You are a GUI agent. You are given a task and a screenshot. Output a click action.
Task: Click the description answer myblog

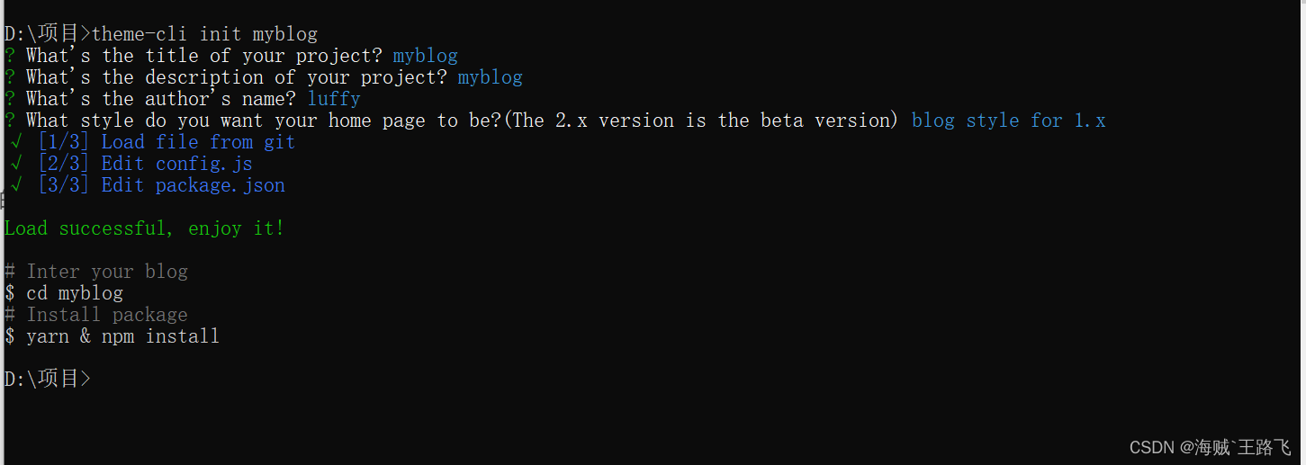click(490, 77)
